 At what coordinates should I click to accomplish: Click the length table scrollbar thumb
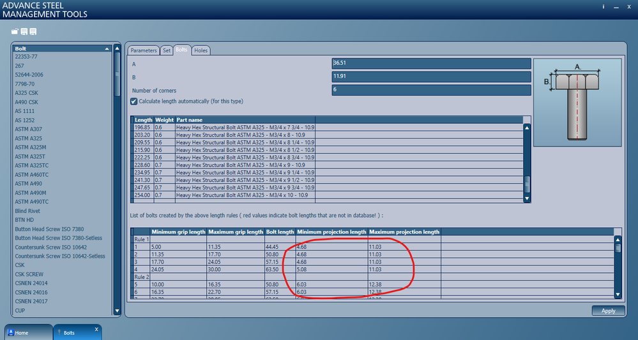tap(527, 184)
